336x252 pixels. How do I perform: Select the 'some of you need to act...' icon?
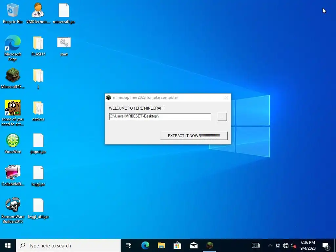pos(13,113)
